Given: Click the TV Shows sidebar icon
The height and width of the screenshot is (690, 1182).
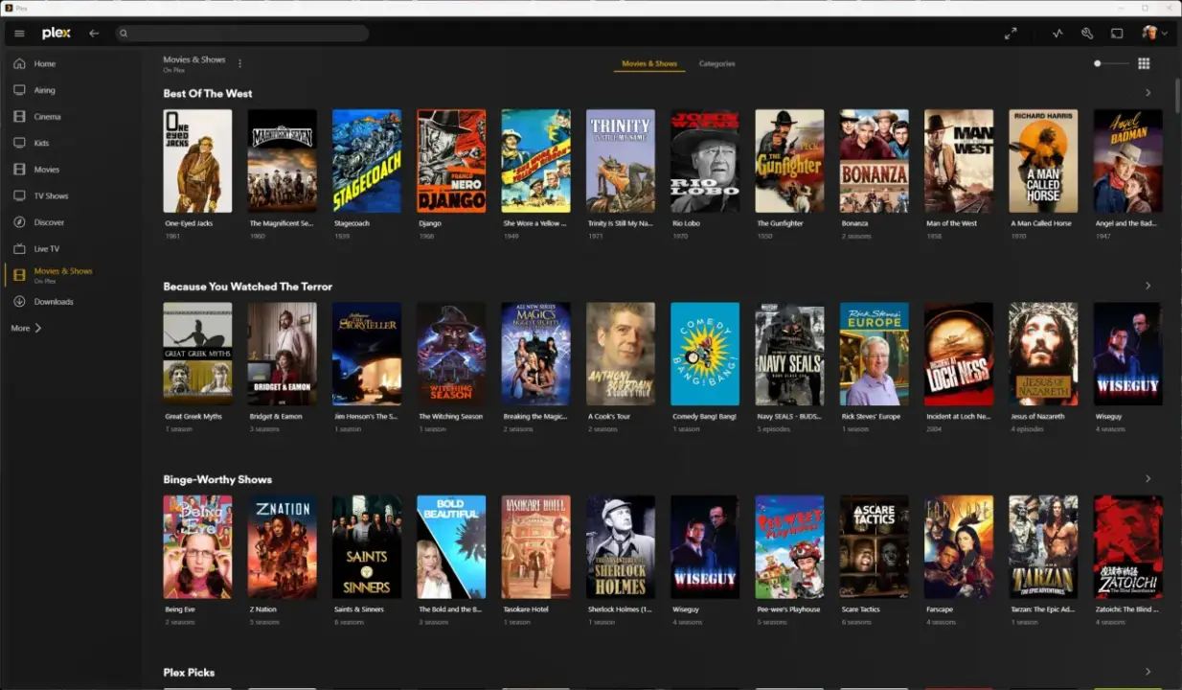Looking at the screenshot, I should tap(19, 195).
